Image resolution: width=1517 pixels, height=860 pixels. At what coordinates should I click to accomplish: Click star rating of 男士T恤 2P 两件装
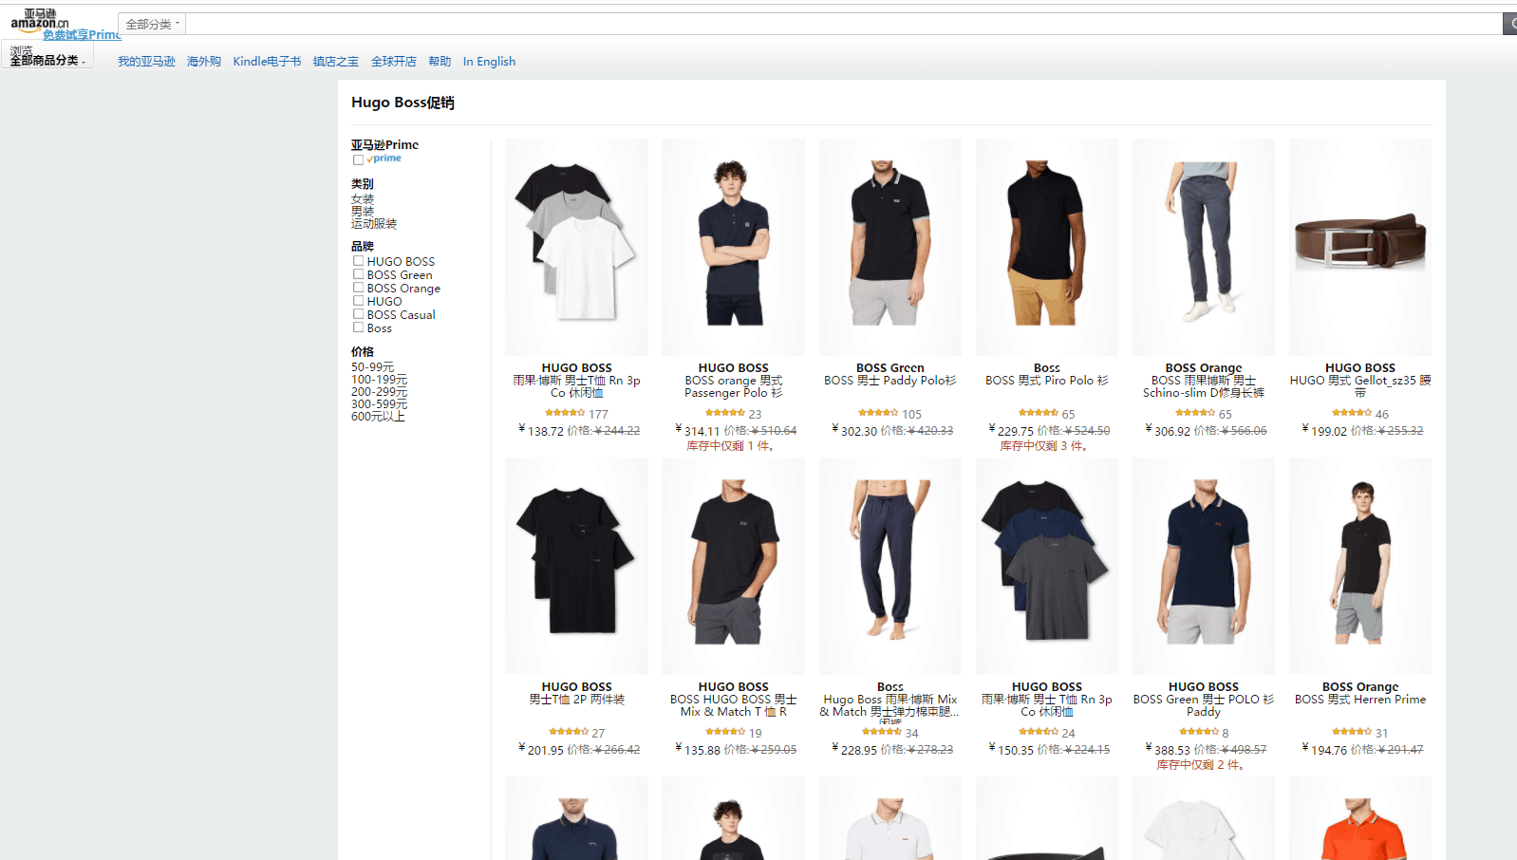569,732
